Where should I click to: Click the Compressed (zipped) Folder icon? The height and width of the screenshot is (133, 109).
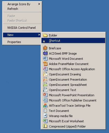coord(45,126)
